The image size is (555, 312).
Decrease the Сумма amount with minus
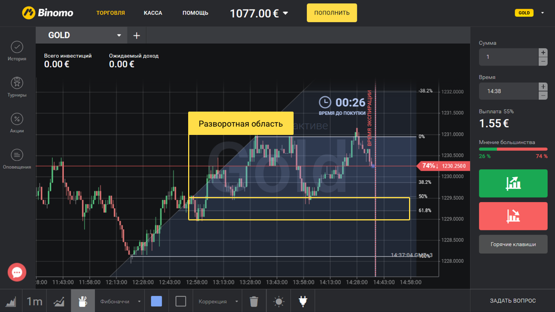pos(543,61)
